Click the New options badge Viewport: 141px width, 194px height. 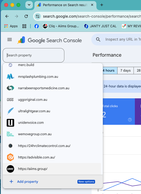[86, 182]
